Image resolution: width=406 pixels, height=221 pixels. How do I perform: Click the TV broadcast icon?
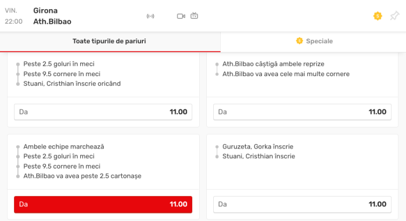coord(194,16)
